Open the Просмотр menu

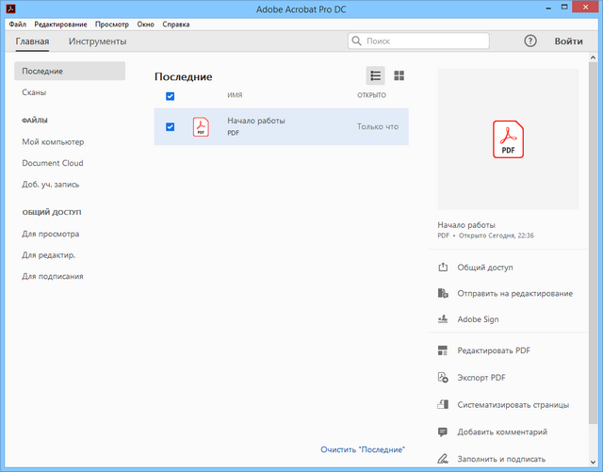tap(111, 24)
